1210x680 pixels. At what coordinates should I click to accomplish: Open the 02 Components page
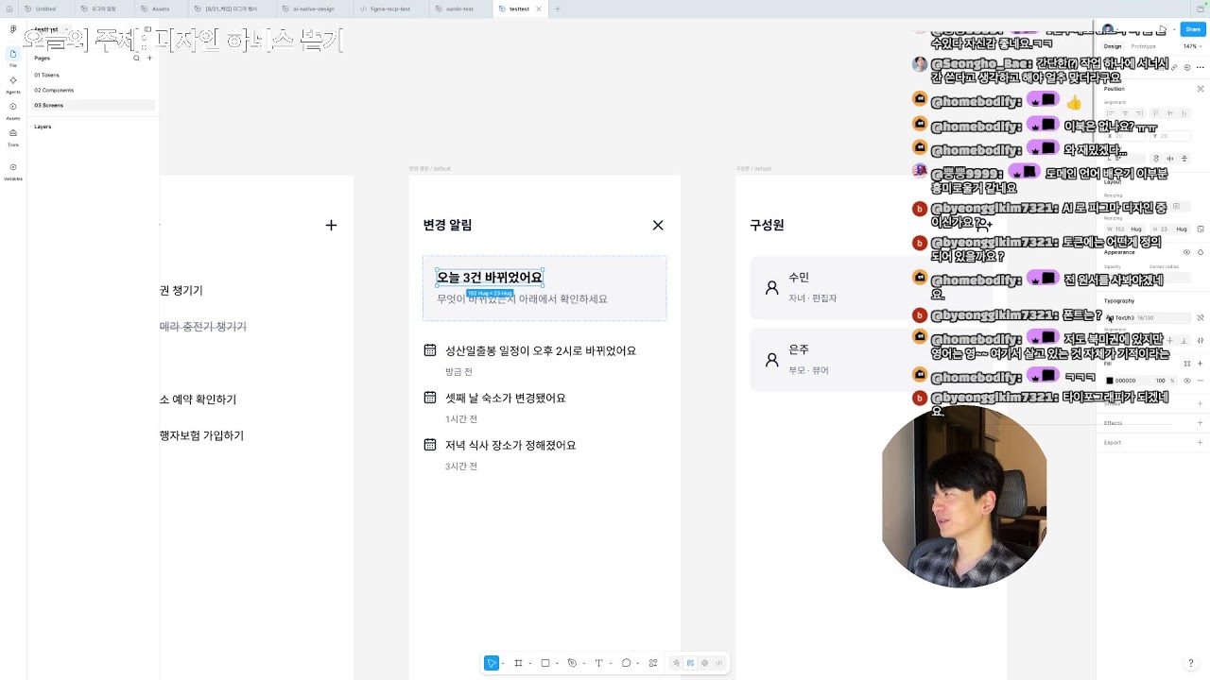[93, 90]
